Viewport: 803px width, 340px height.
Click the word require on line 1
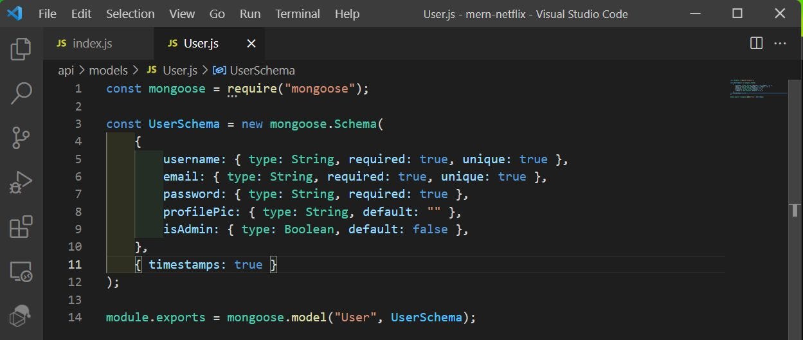click(x=252, y=89)
